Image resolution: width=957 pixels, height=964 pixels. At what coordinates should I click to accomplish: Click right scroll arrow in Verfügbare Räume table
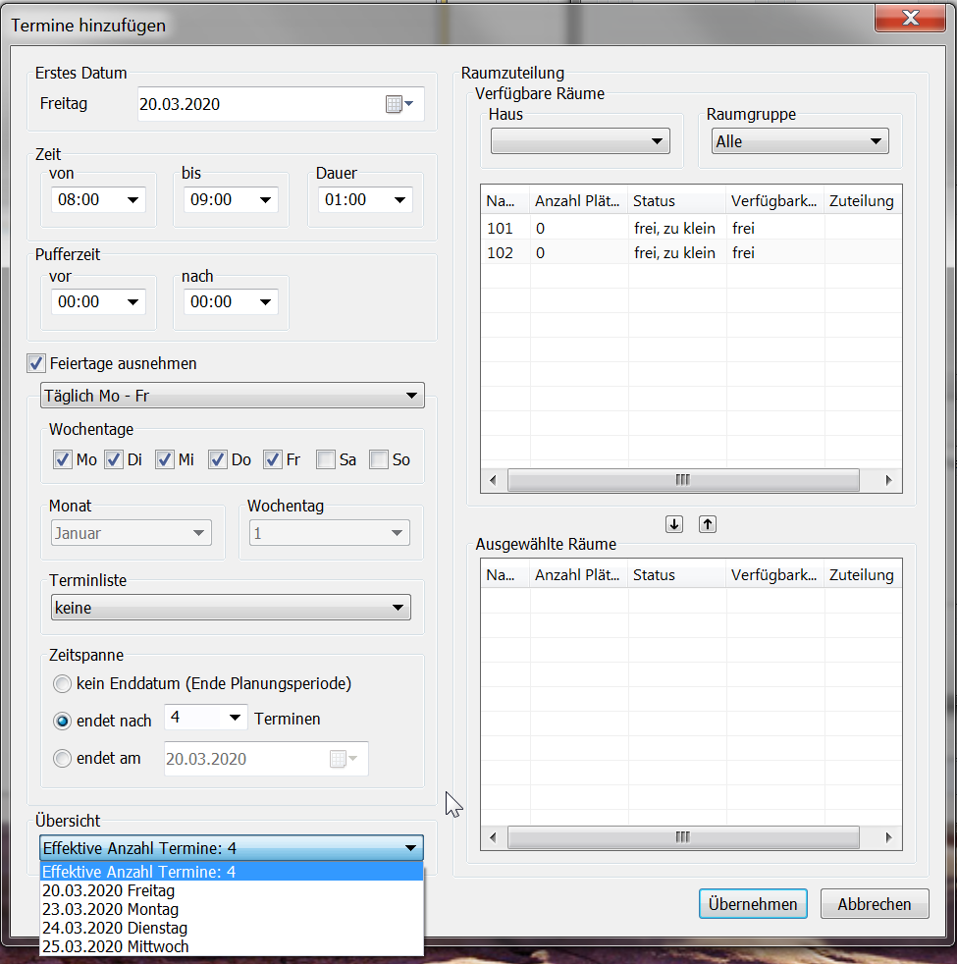coord(887,480)
